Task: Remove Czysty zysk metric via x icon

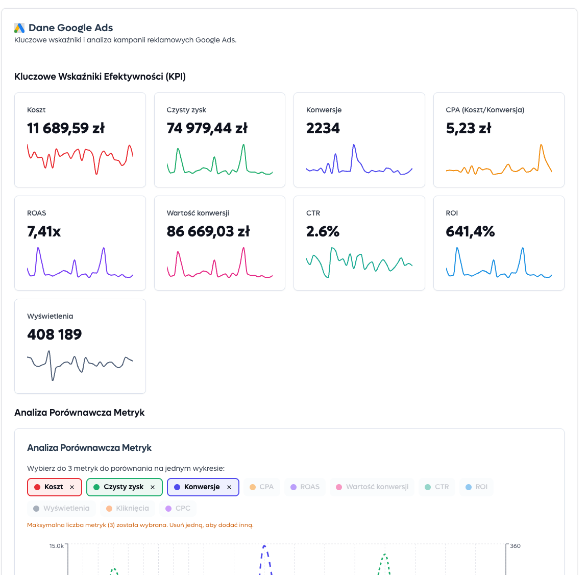Action: (153, 487)
